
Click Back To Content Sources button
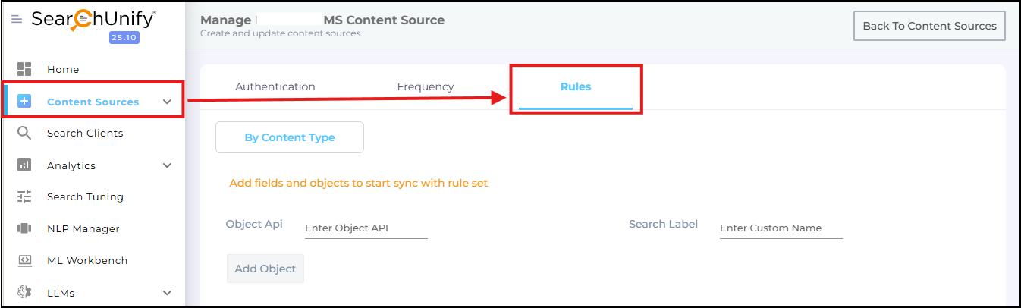(929, 26)
